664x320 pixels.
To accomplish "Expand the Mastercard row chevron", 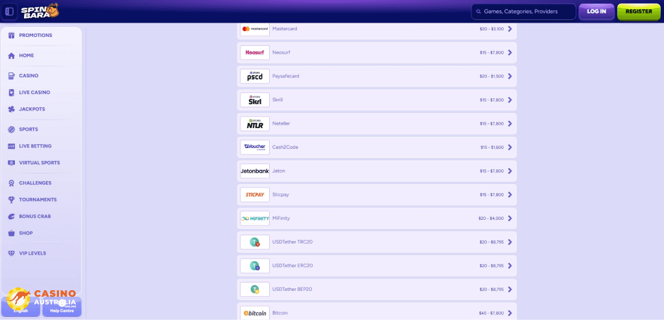I will 510,28.
